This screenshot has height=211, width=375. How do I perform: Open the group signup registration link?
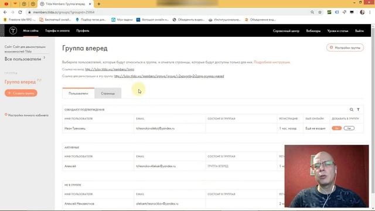(x=169, y=76)
